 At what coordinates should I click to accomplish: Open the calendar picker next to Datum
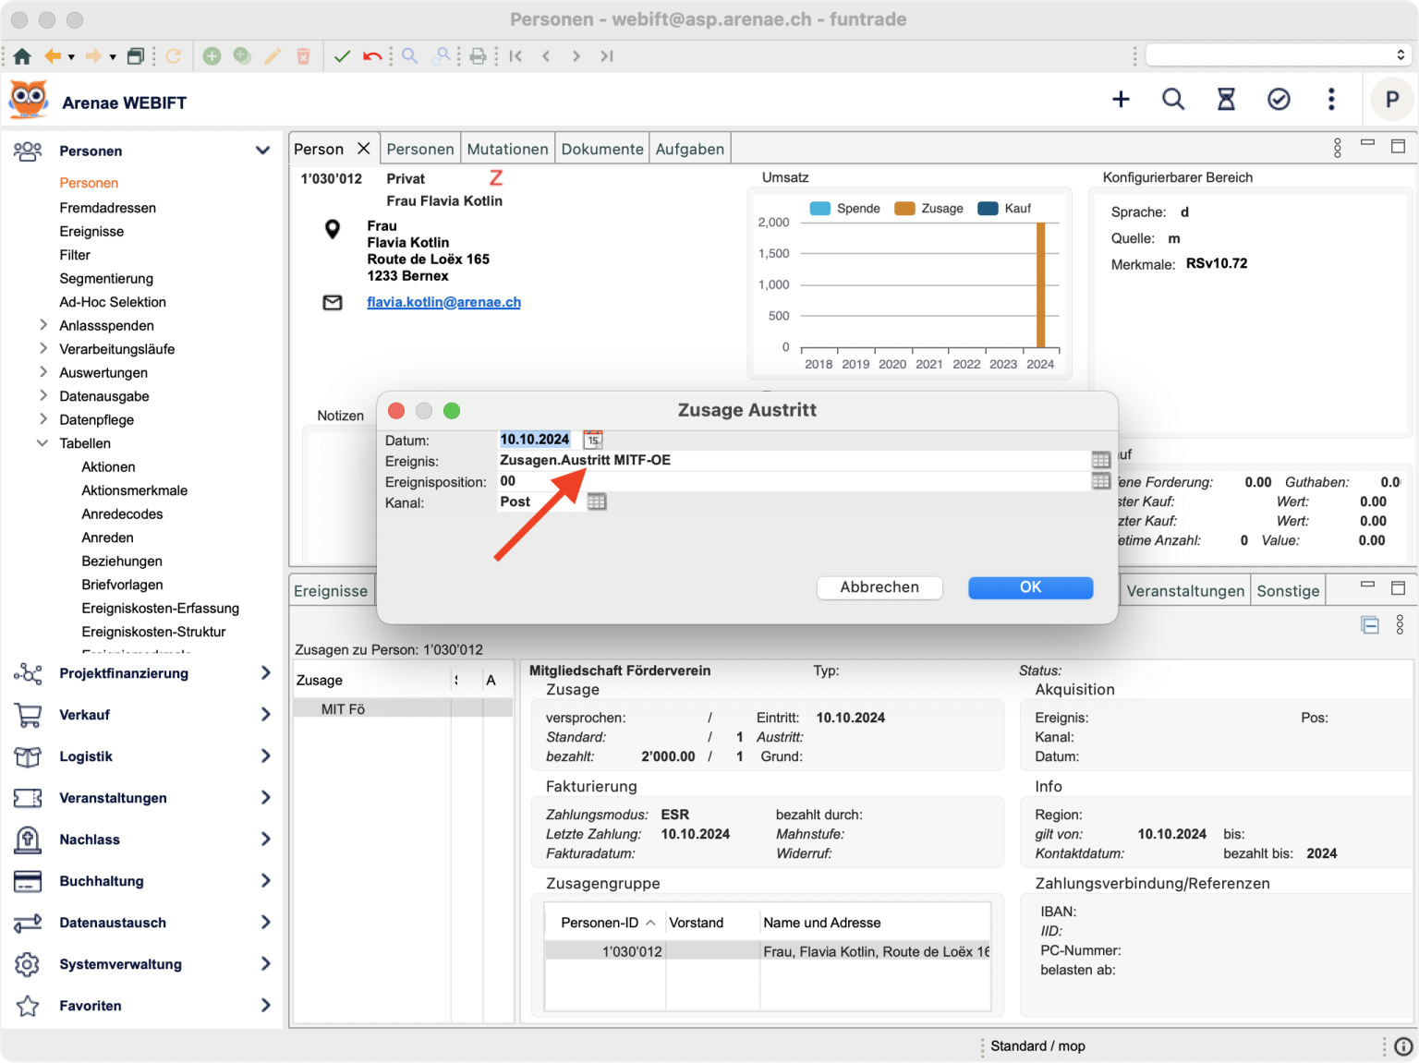593,440
